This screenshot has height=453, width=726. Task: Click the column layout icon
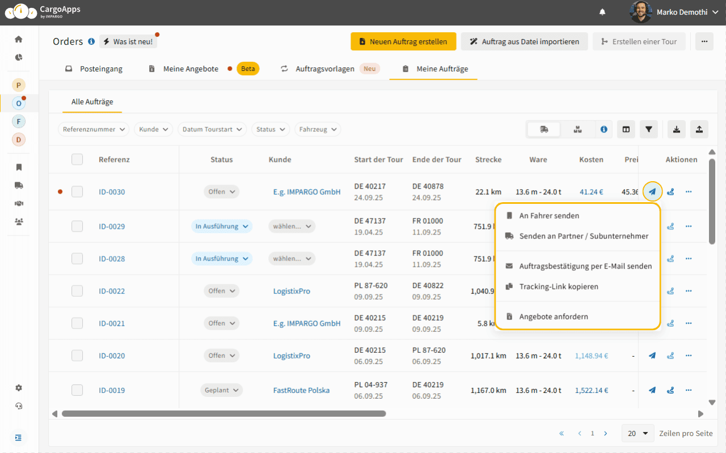click(x=626, y=129)
